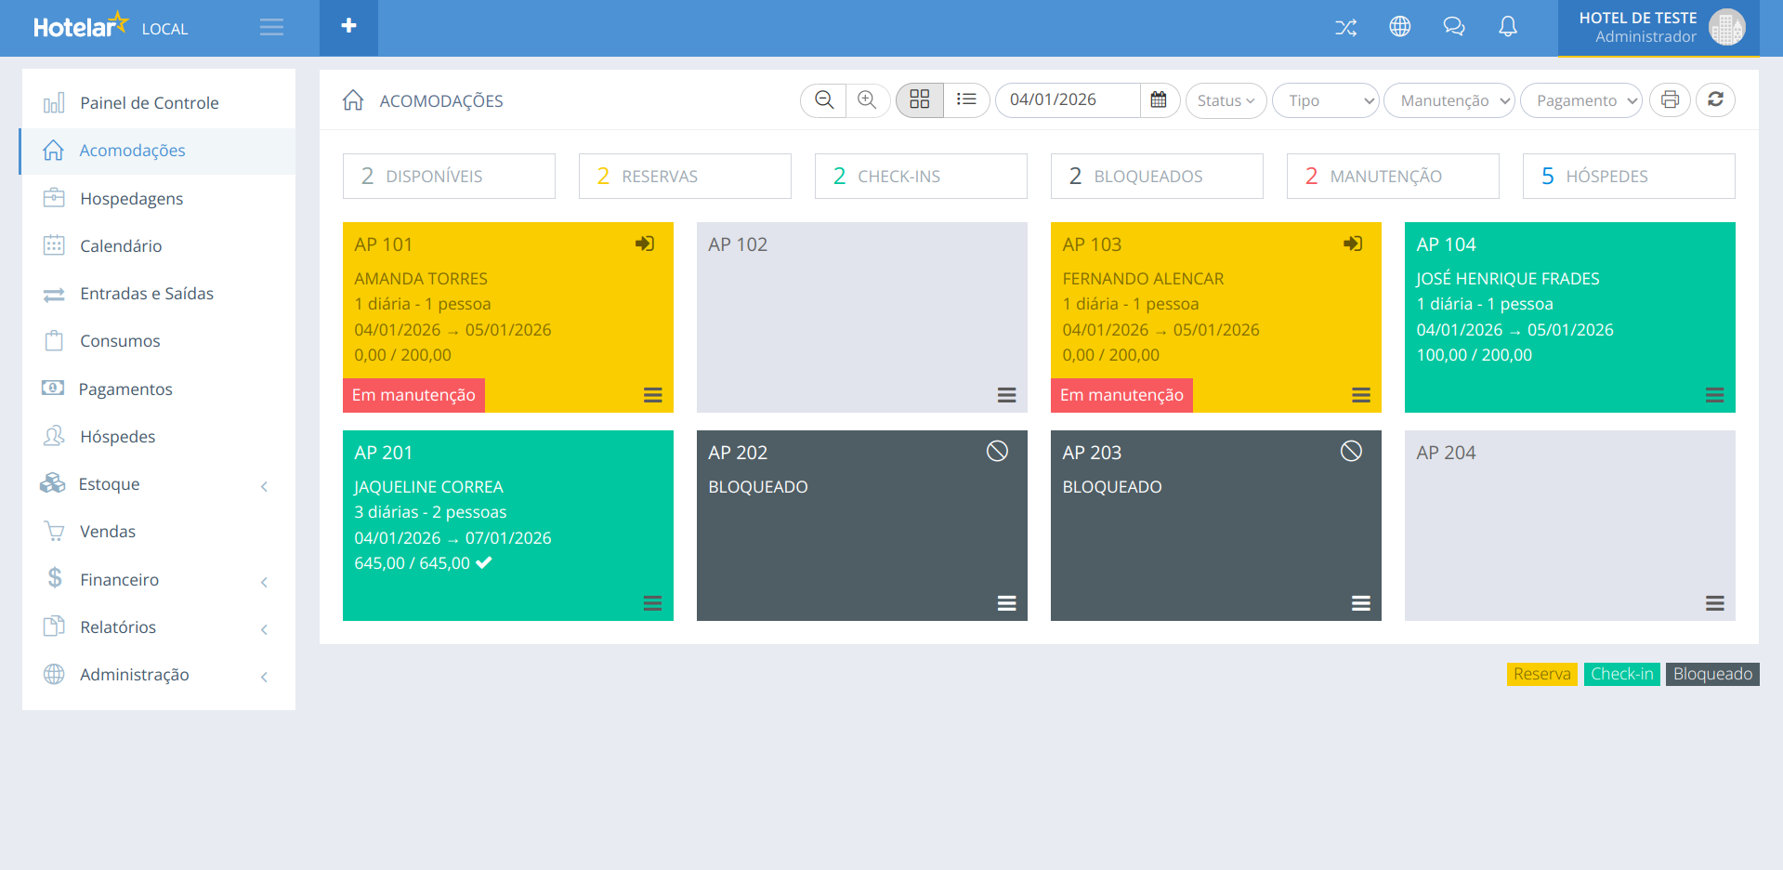Screen dimensions: 1783x870
Task: Open Hospedagens in the sidebar
Action: (x=131, y=199)
